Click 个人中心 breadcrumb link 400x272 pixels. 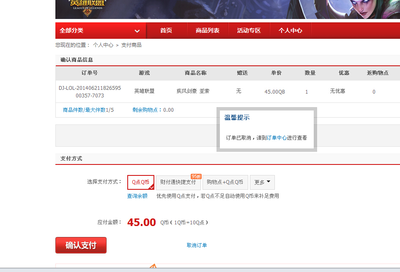[x=103, y=45]
